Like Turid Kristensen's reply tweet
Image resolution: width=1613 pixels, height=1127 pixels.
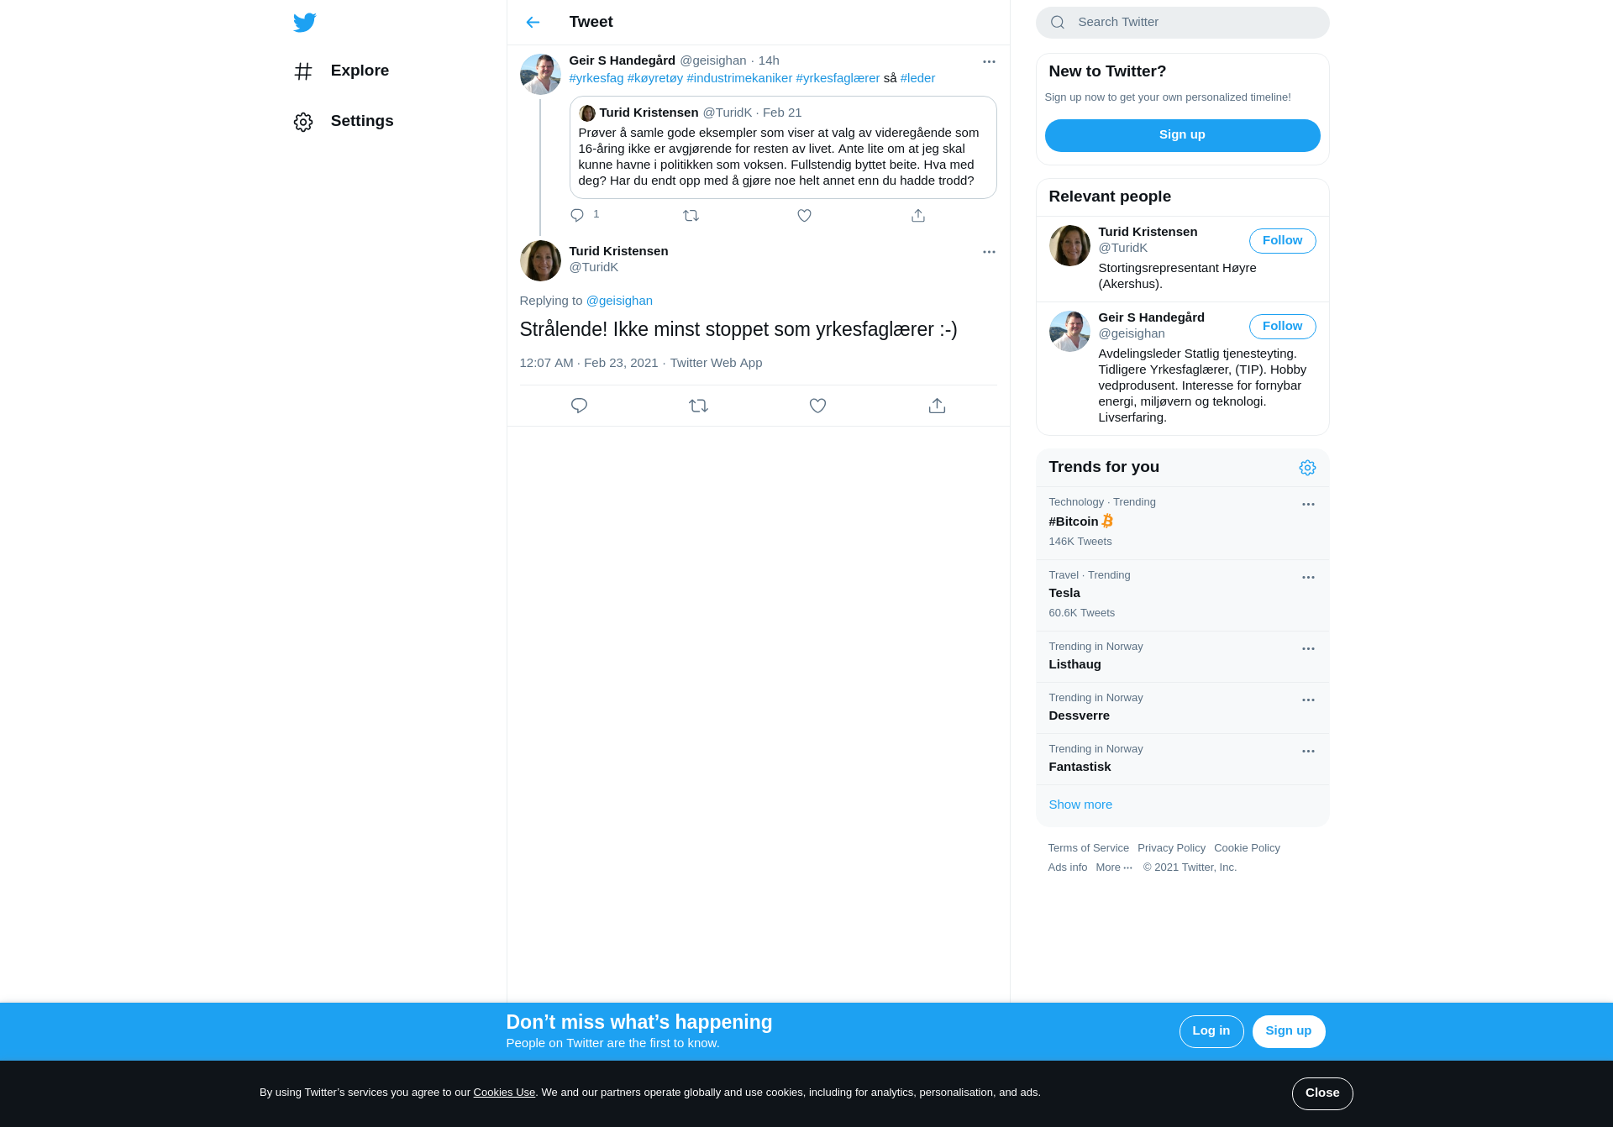[817, 406]
